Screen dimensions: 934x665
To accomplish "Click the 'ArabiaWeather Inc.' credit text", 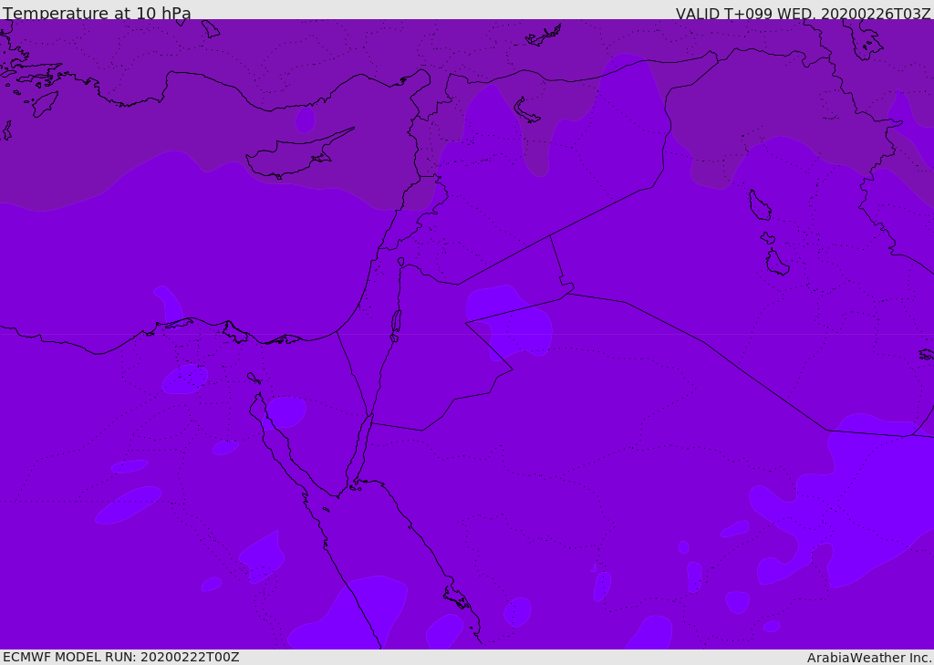I will 869,658.
